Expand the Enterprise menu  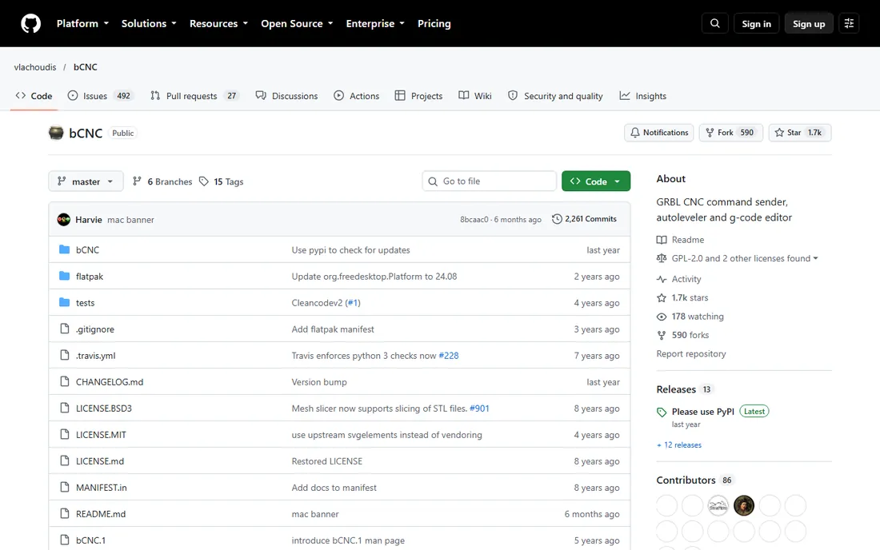tap(375, 23)
